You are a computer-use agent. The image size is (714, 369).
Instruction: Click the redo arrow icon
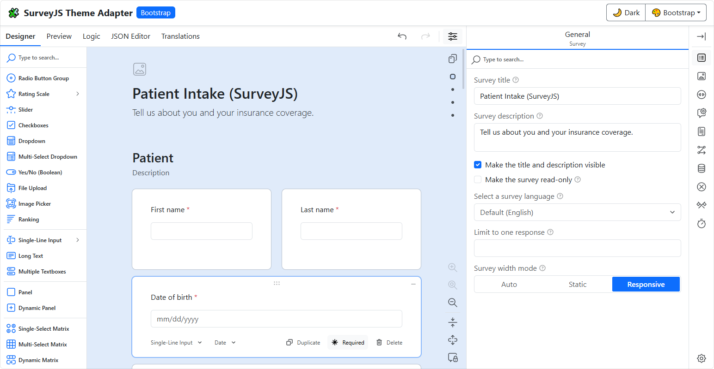click(x=425, y=36)
